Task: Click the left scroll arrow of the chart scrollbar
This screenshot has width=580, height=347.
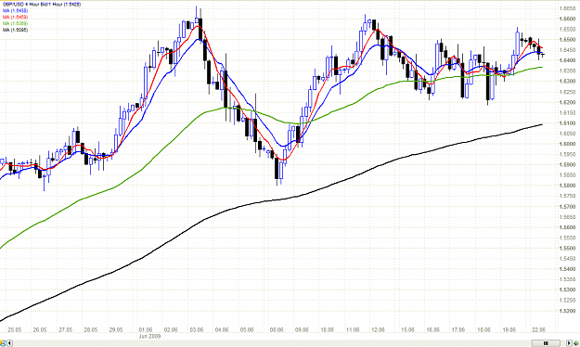Action: coord(9,343)
